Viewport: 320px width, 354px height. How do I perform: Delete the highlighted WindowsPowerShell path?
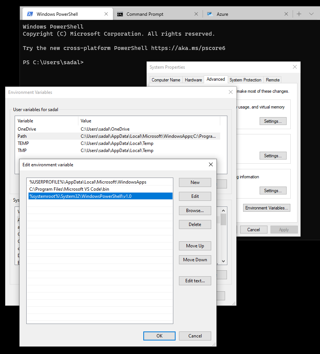point(195,224)
